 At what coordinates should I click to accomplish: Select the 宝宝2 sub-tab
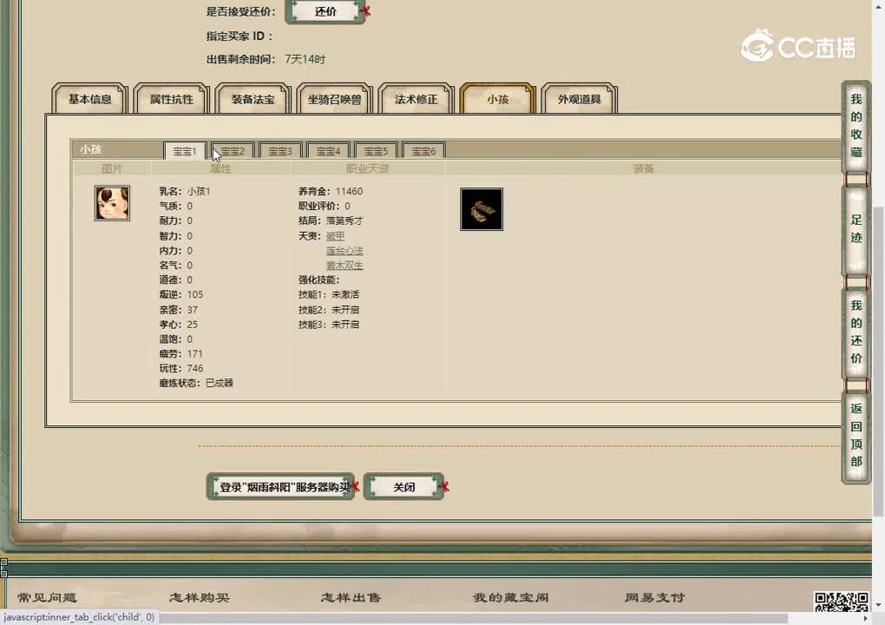click(x=232, y=150)
